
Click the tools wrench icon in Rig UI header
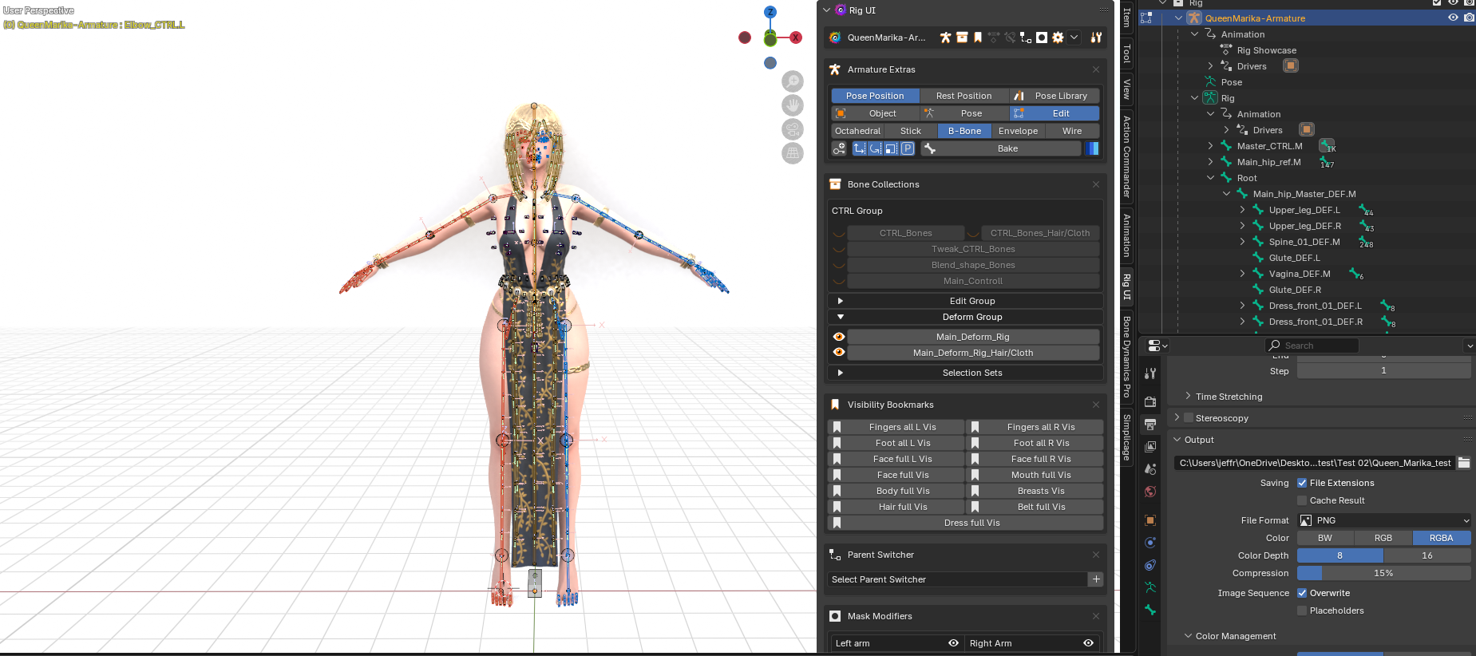click(x=1096, y=38)
